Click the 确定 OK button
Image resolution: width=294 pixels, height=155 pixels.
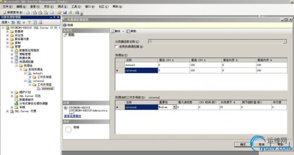[x=243, y=144]
